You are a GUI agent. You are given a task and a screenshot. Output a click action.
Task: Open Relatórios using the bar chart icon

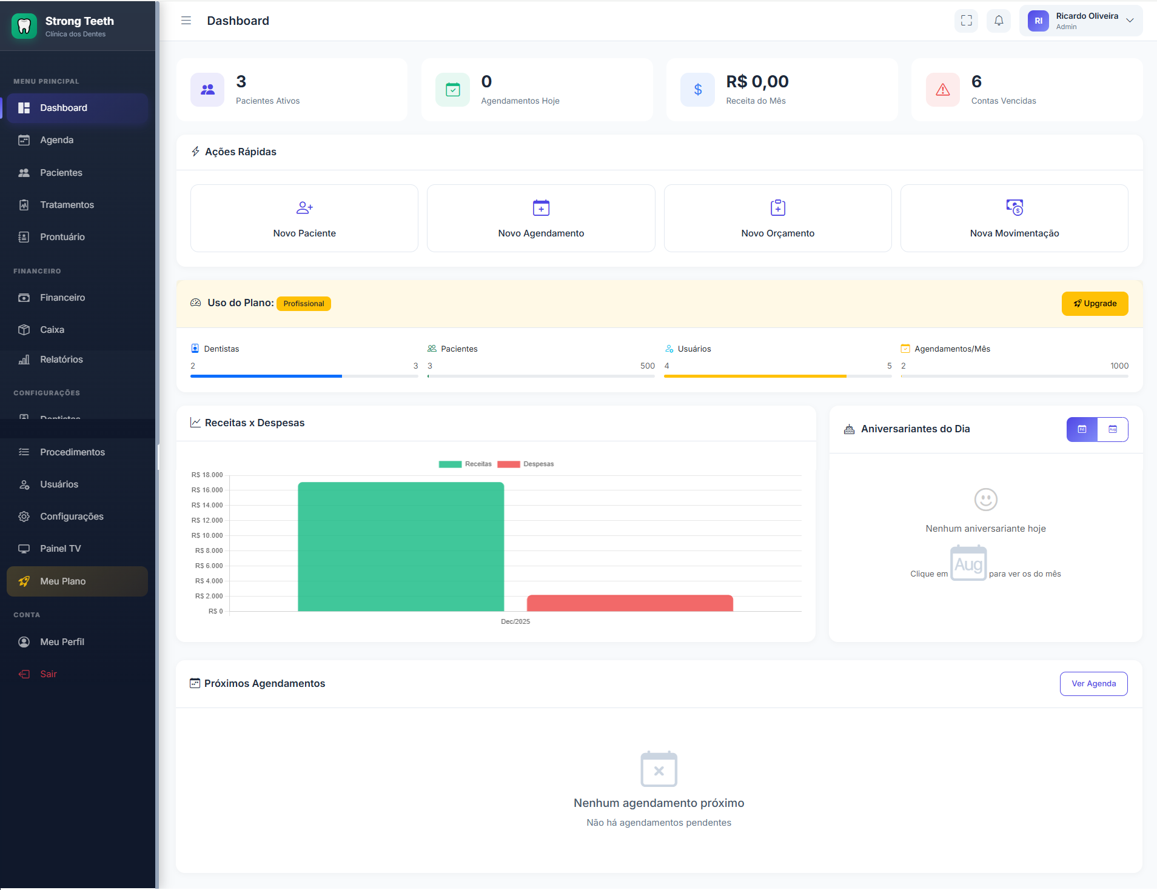tap(24, 359)
